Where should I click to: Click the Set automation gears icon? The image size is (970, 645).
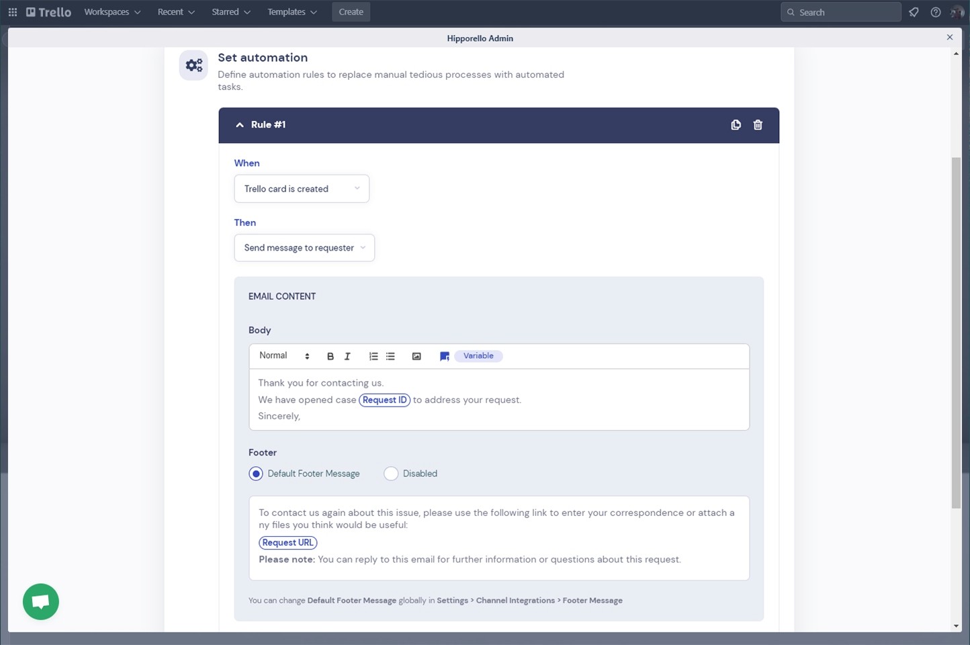(193, 65)
